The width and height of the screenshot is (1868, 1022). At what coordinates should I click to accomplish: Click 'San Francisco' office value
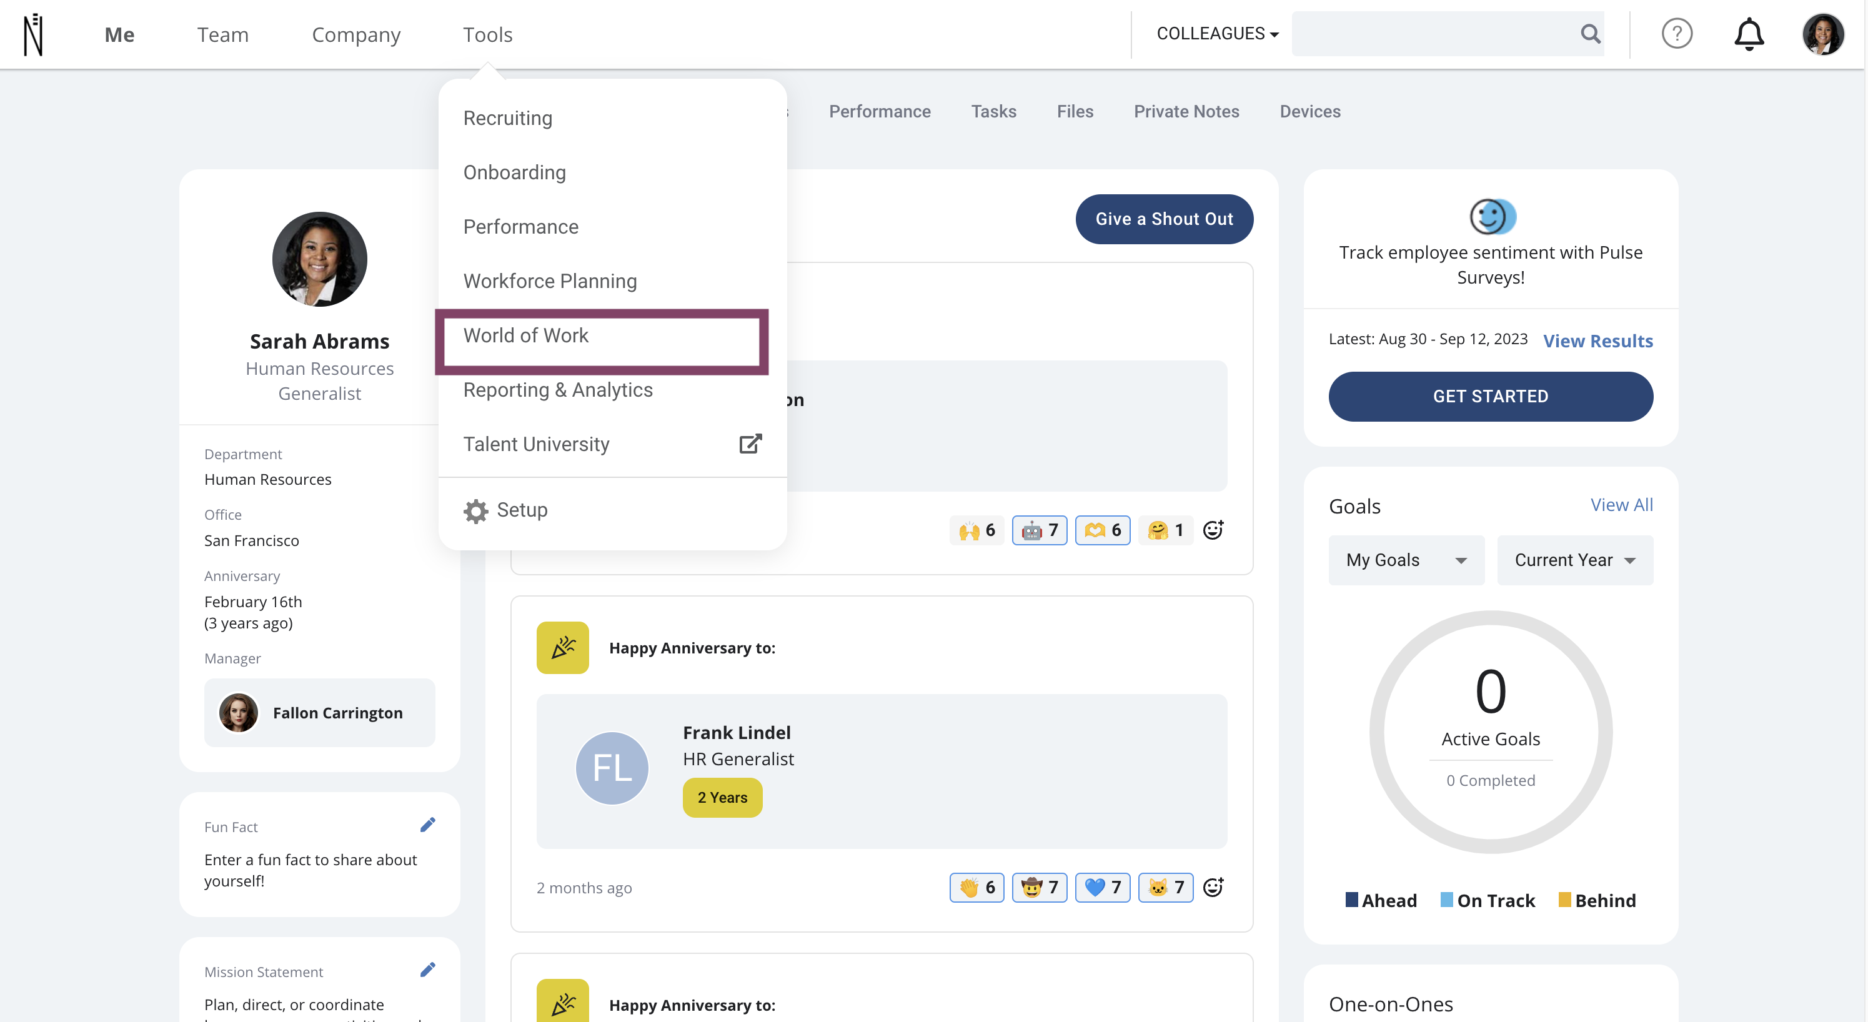(x=252, y=540)
